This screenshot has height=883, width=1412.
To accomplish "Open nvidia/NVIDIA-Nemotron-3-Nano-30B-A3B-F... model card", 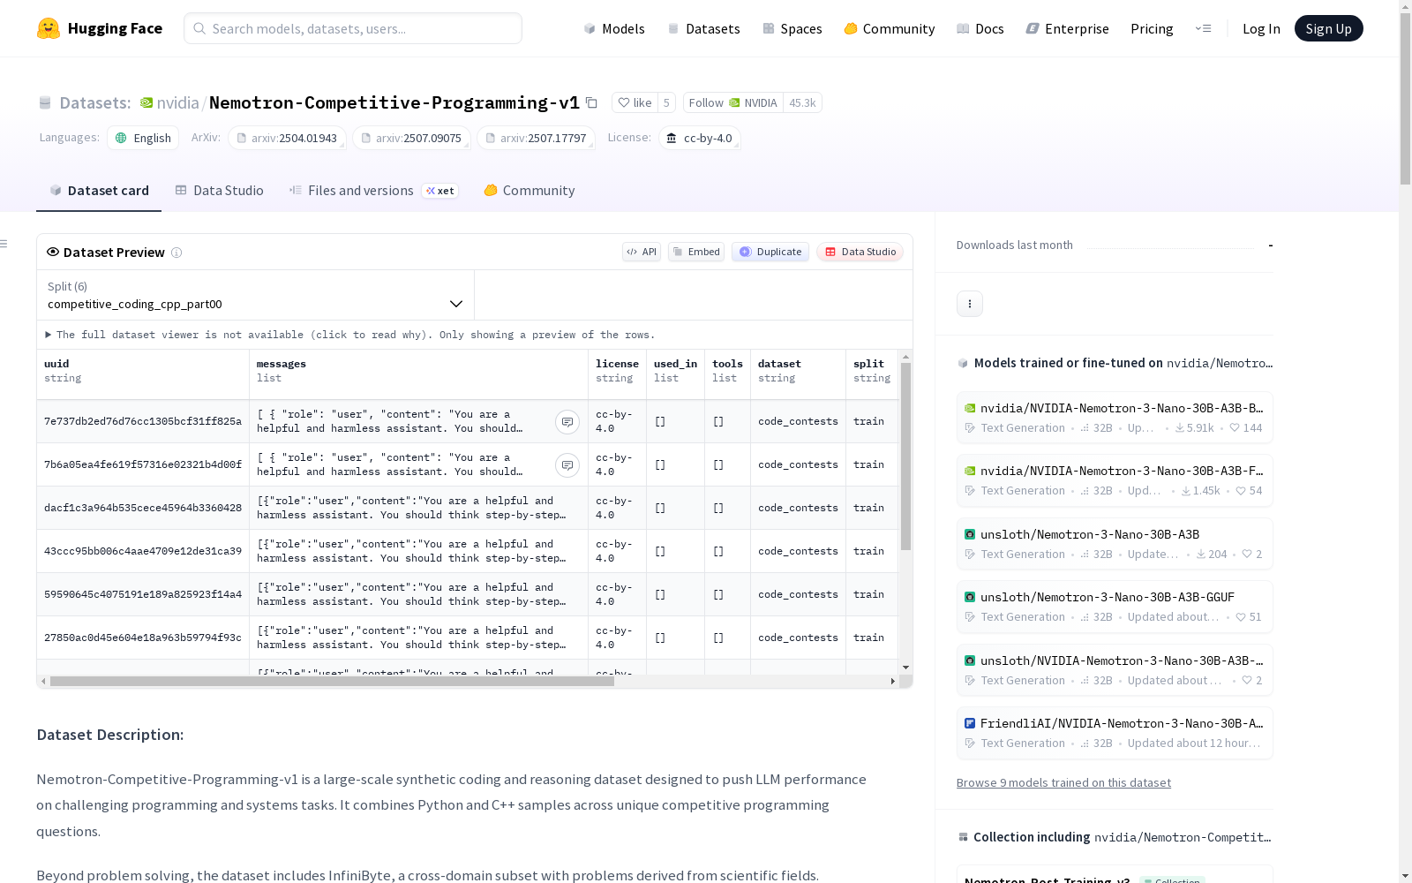I will point(1115,480).
